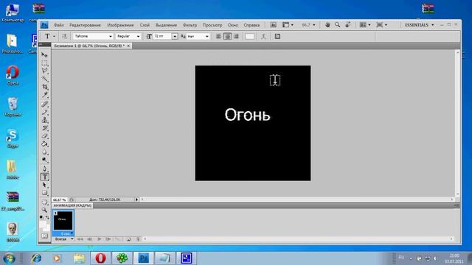Open the Tahoma font family dropdown
Image resolution: width=472 pixels, height=265 pixels.
pyautogui.click(x=110, y=36)
